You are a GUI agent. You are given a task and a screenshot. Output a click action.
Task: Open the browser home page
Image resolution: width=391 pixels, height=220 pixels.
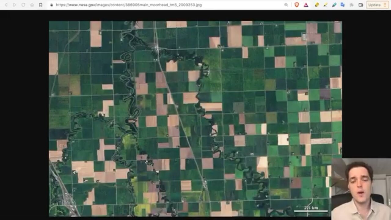pyautogui.click(x=32, y=5)
